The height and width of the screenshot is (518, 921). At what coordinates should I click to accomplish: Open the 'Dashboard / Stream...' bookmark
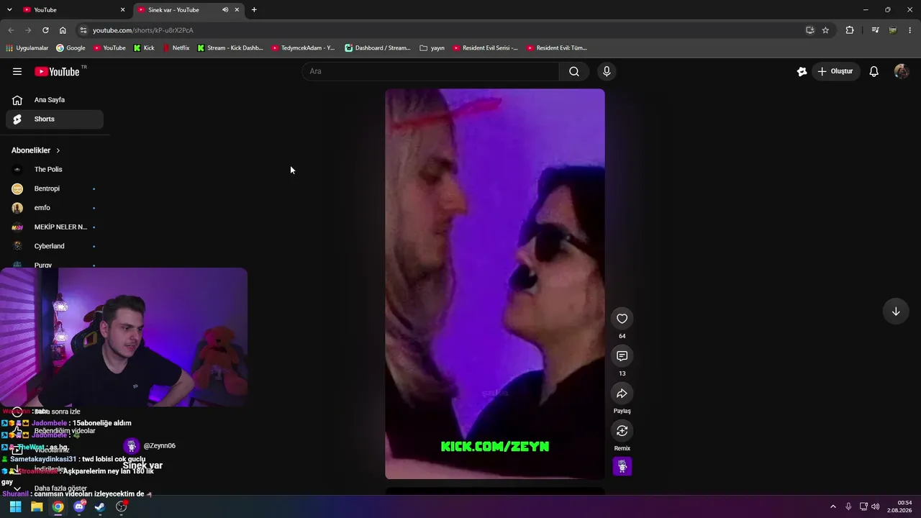(378, 48)
